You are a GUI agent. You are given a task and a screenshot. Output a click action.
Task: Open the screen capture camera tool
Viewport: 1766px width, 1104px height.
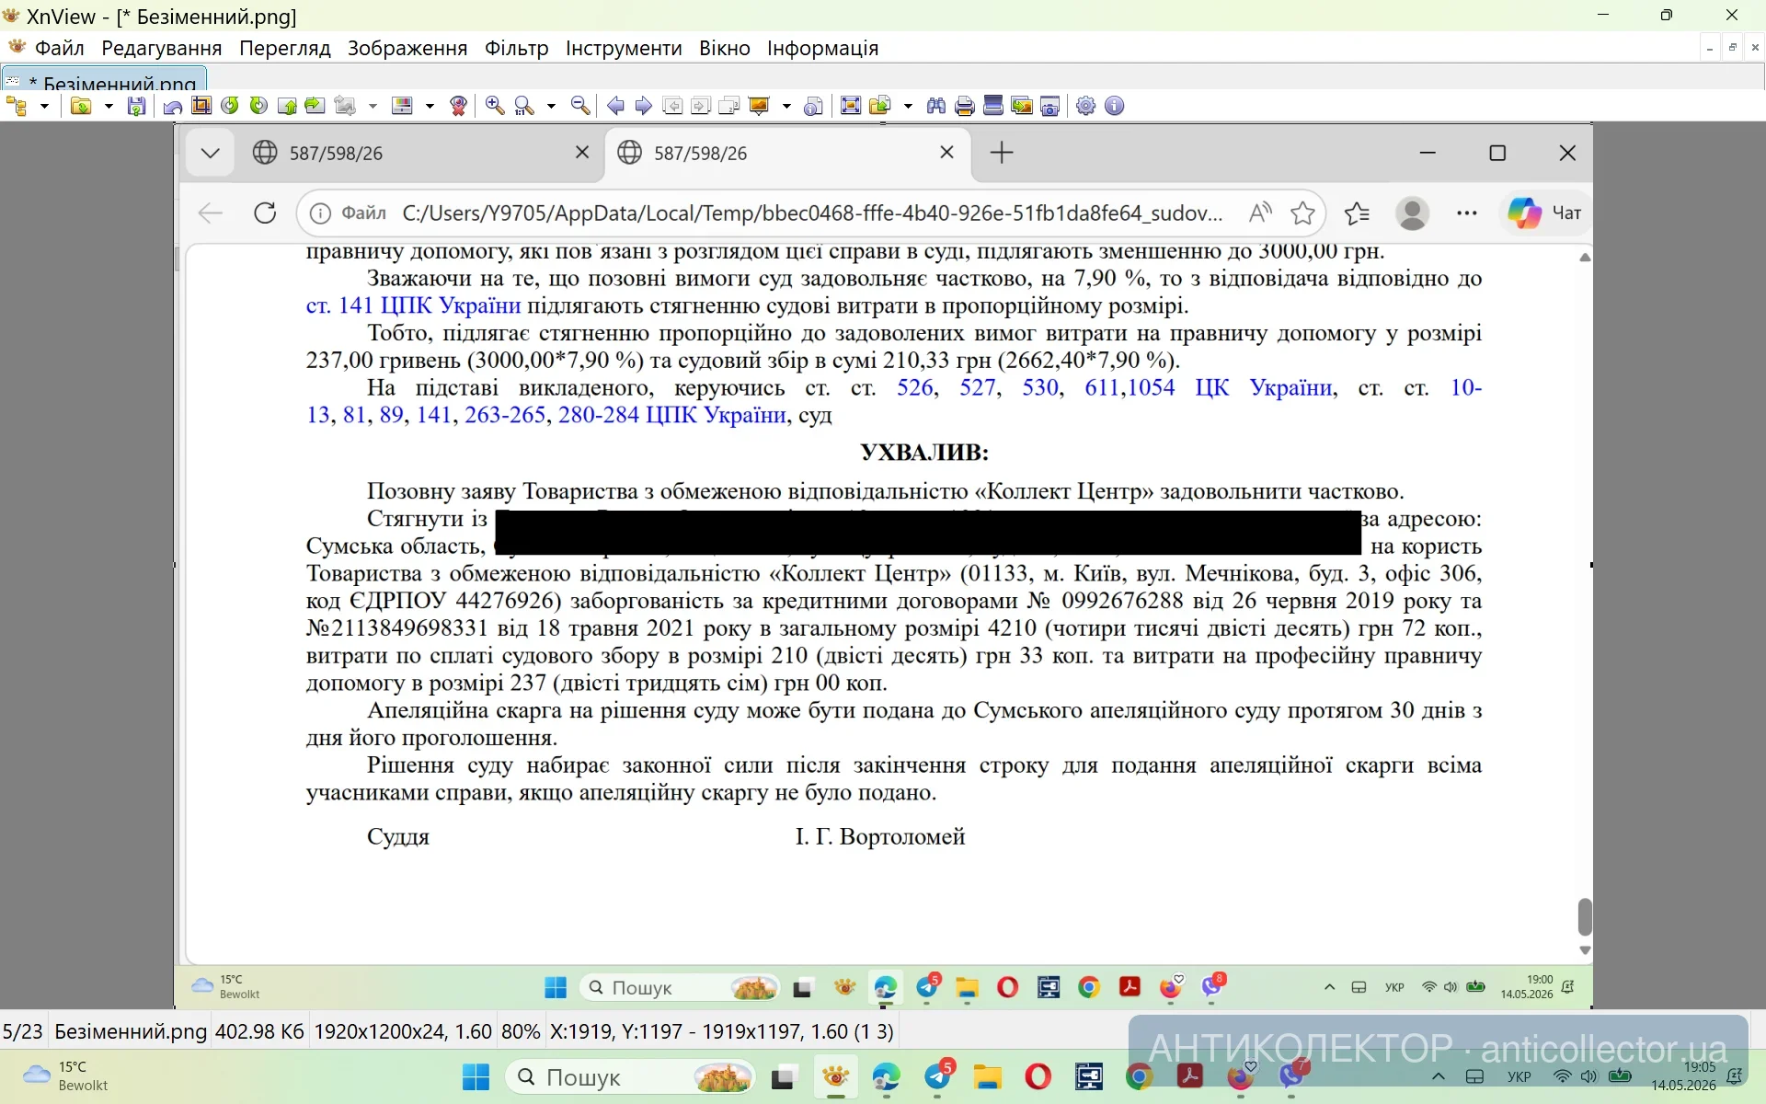coord(1049,106)
